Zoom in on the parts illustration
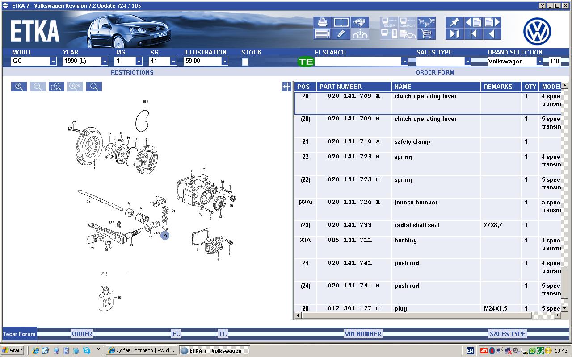This screenshot has height=357, width=572. [x=19, y=87]
